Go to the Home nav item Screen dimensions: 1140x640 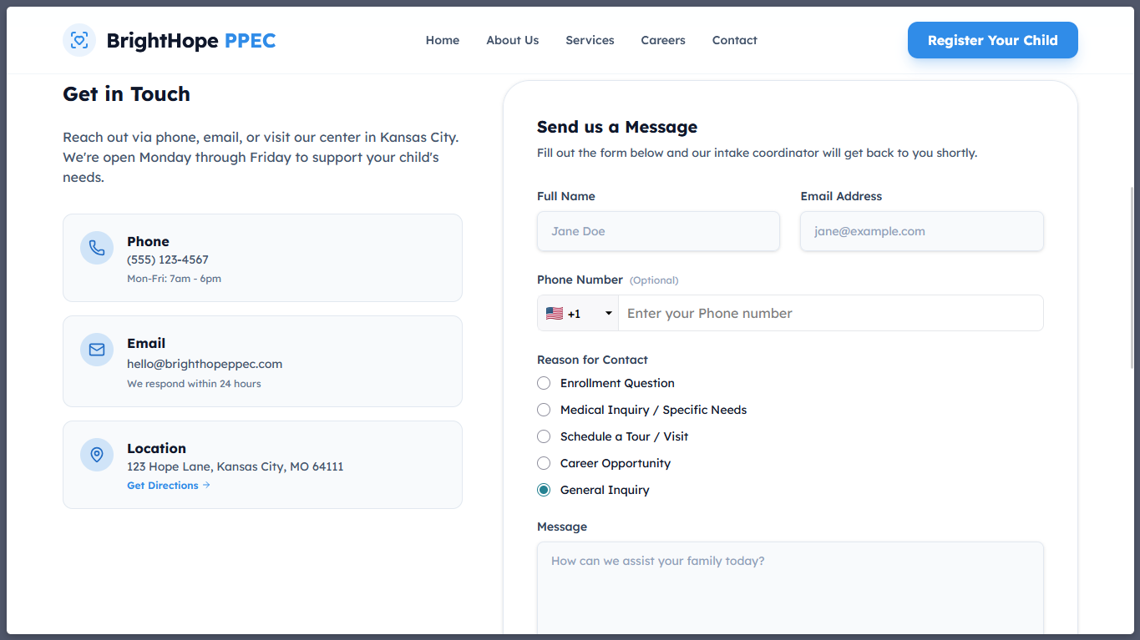(443, 40)
